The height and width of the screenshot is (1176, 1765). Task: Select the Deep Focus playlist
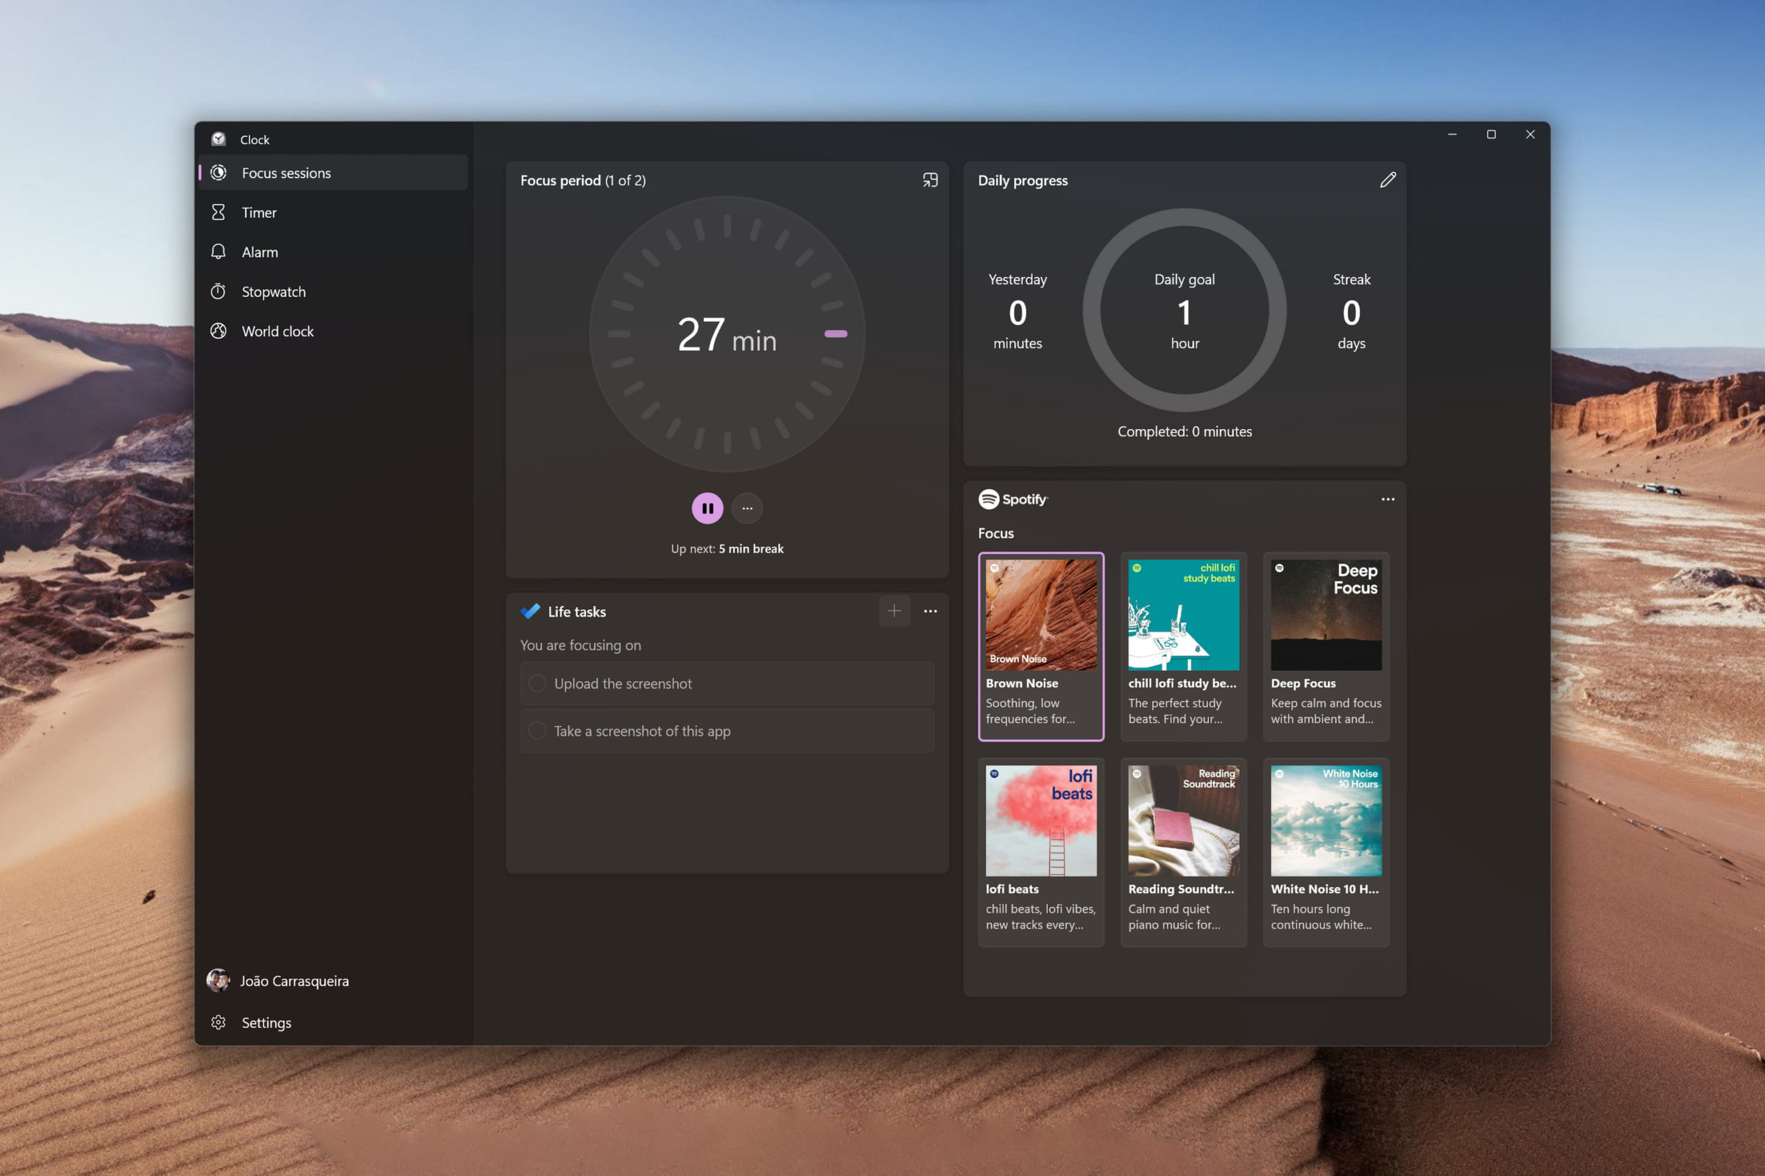1326,646
